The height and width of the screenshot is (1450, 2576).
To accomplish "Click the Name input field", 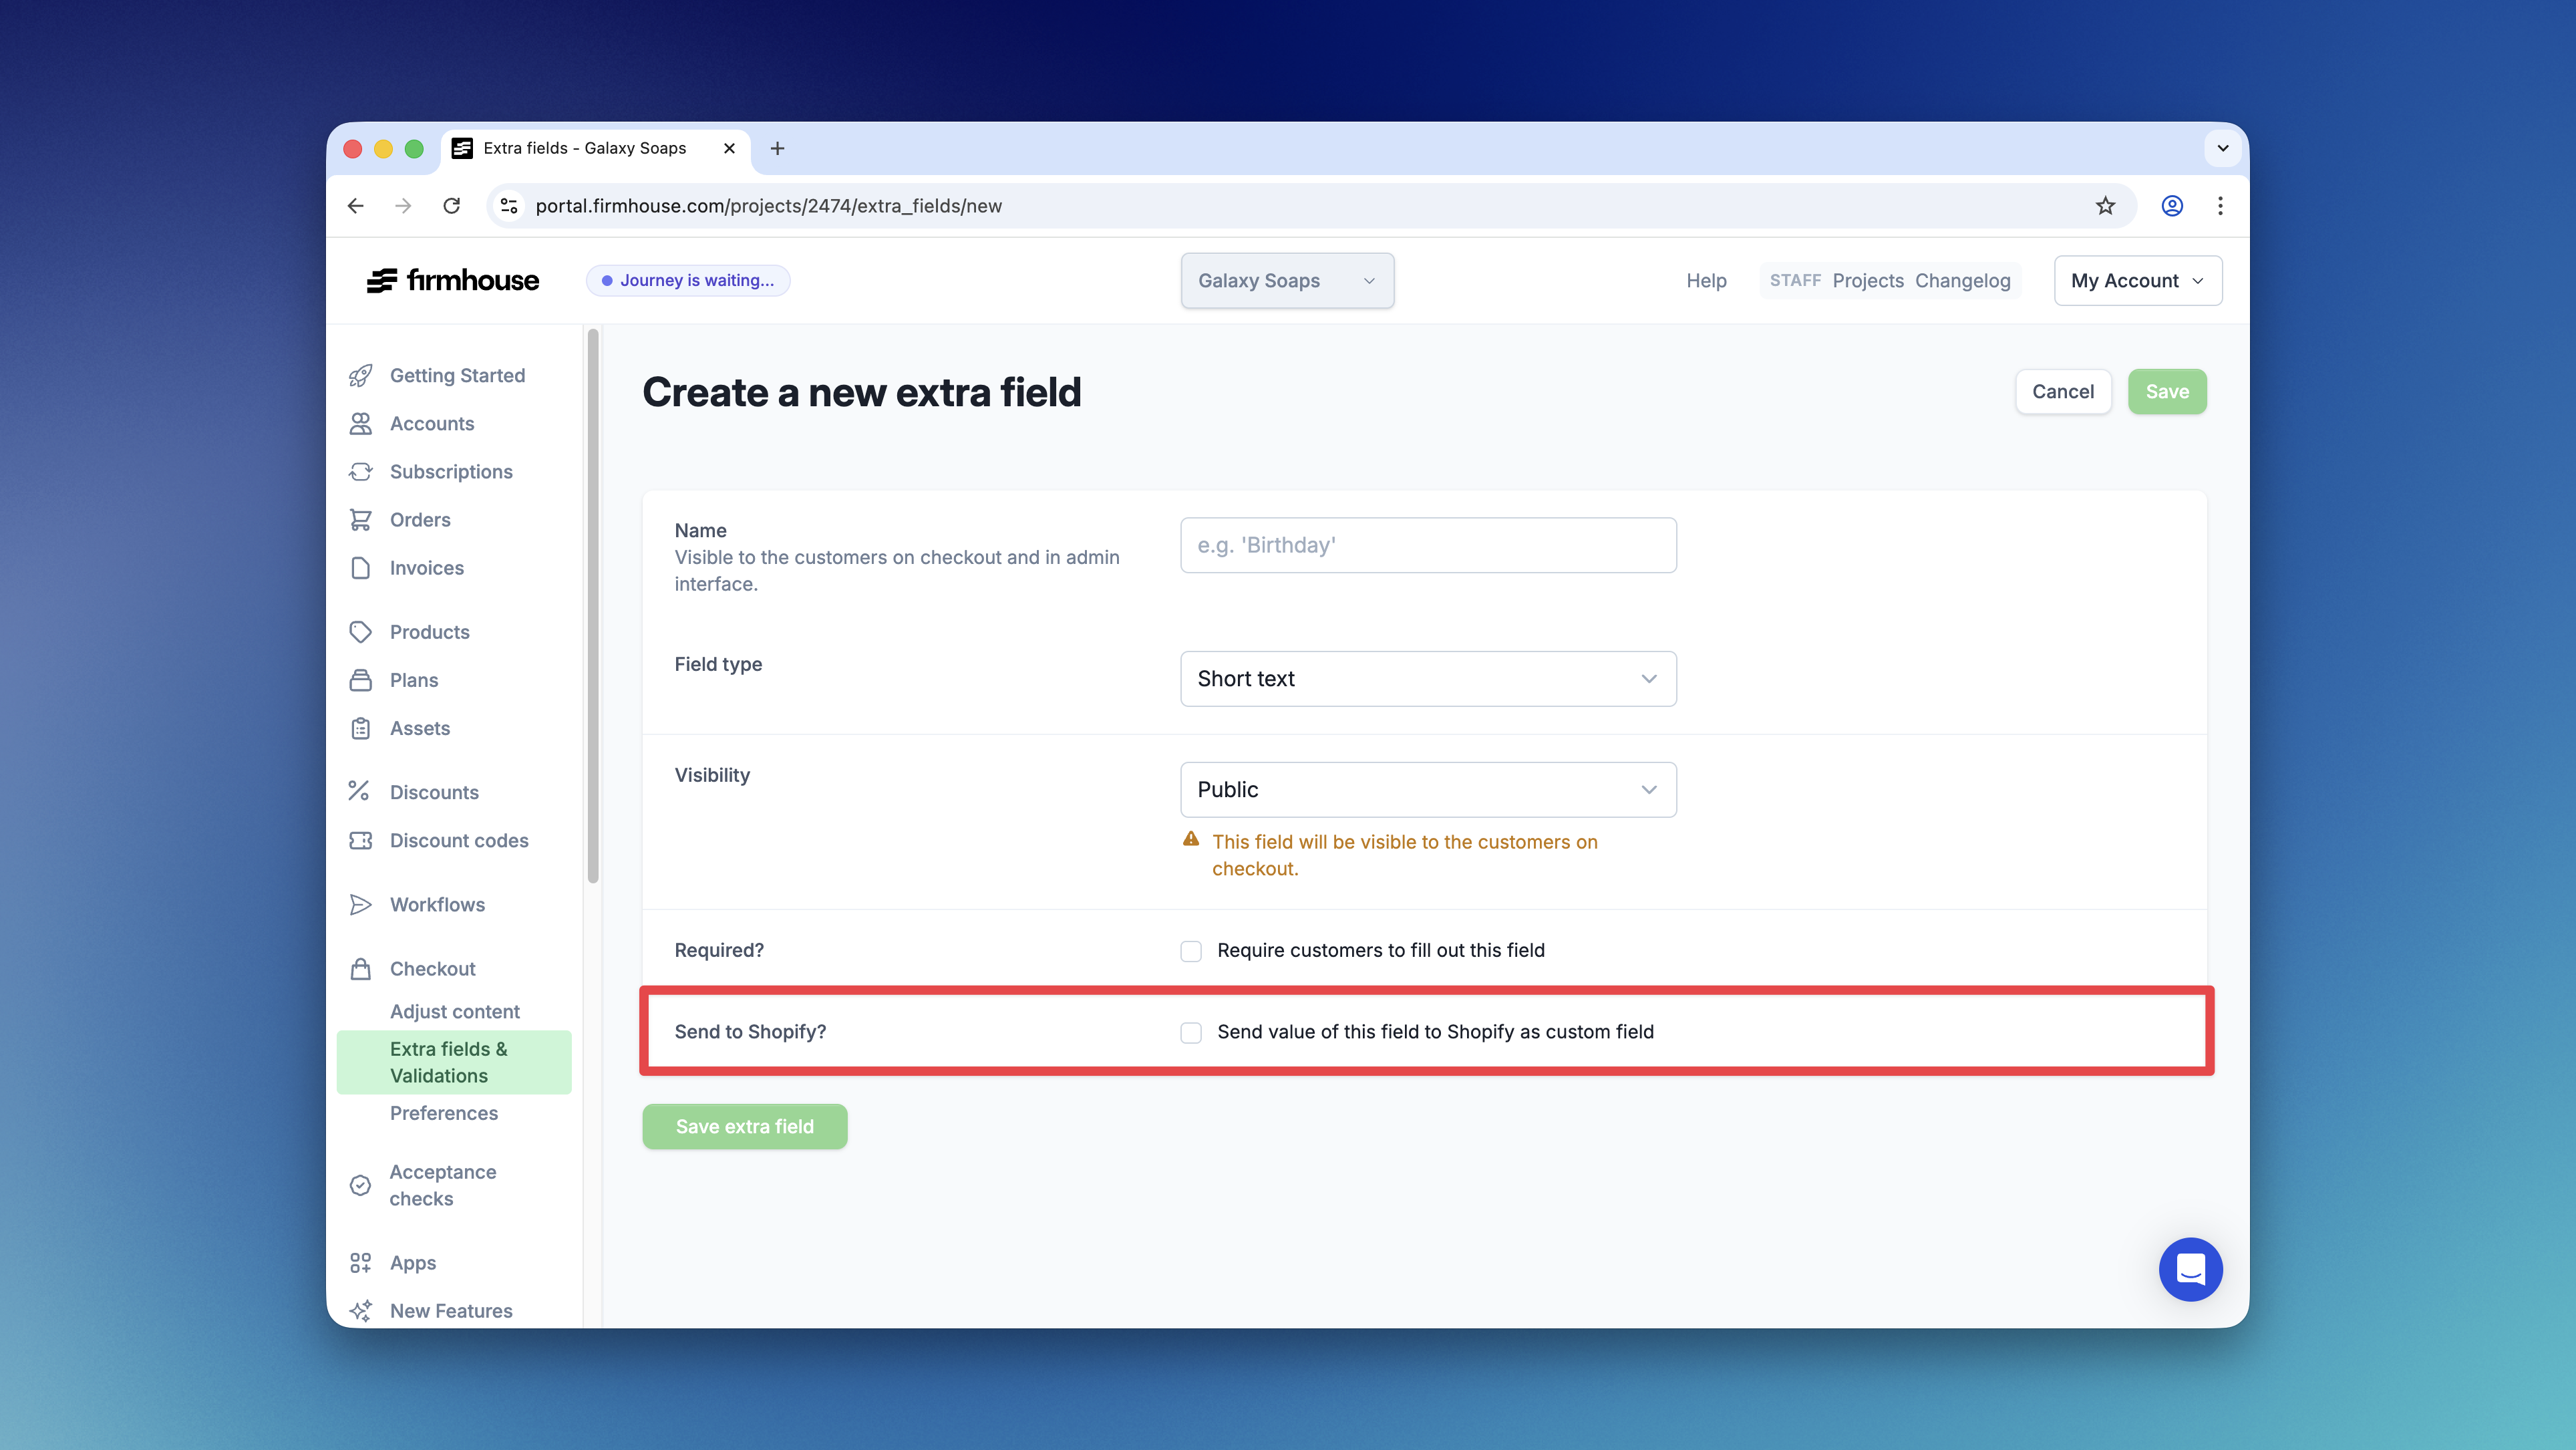I will [x=1427, y=545].
